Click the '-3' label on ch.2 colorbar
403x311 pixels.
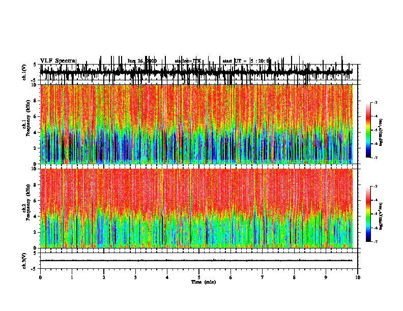point(376,186)
